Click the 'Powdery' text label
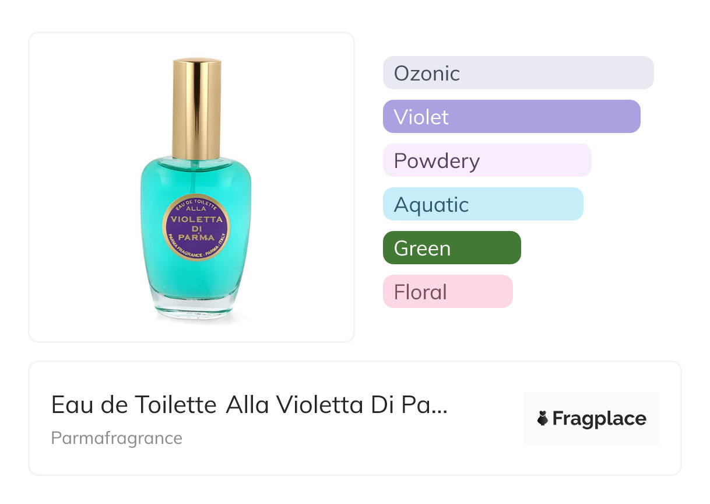 tap(437, 161)
